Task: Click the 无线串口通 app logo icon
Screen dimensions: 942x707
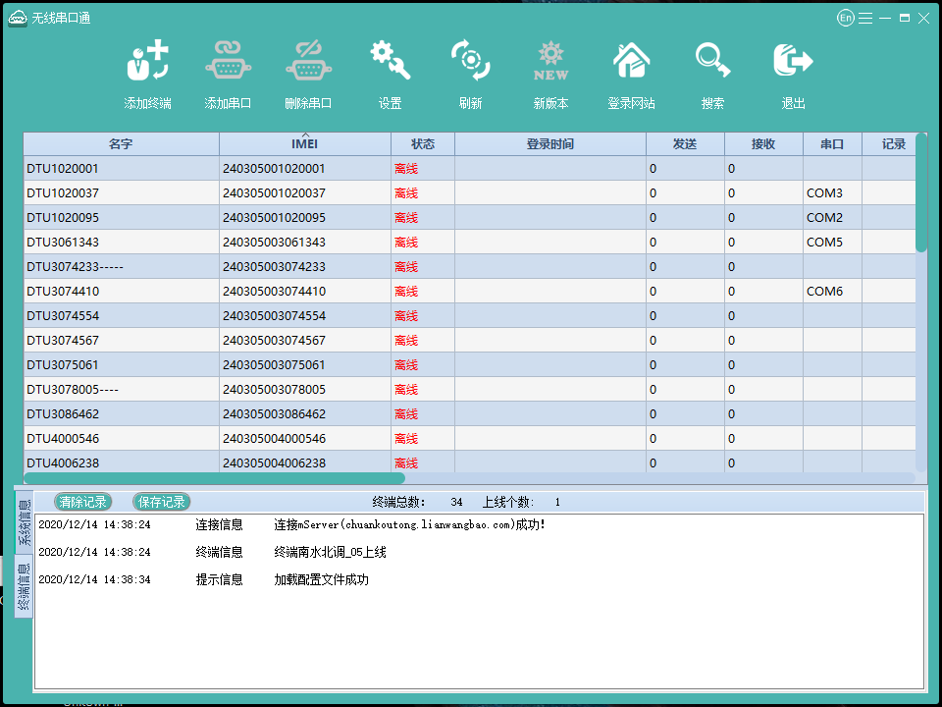Action: [x=18, y=18]
